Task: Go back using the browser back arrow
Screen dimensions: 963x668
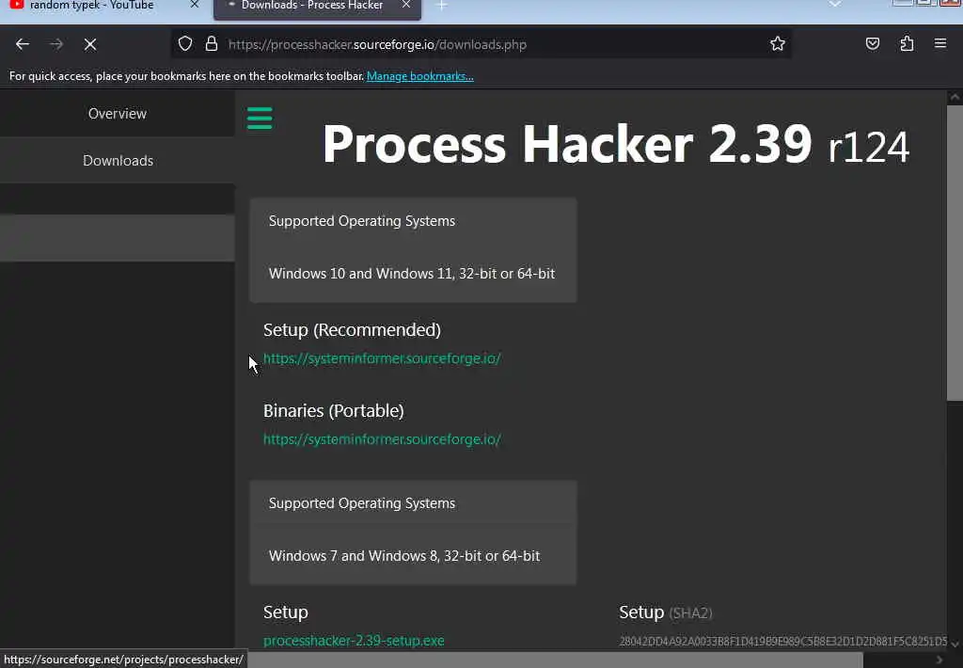Action: (x=23, y=44)
